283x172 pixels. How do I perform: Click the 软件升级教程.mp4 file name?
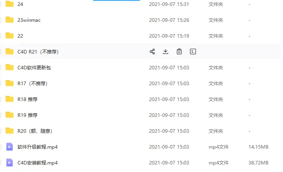[37, 147]
